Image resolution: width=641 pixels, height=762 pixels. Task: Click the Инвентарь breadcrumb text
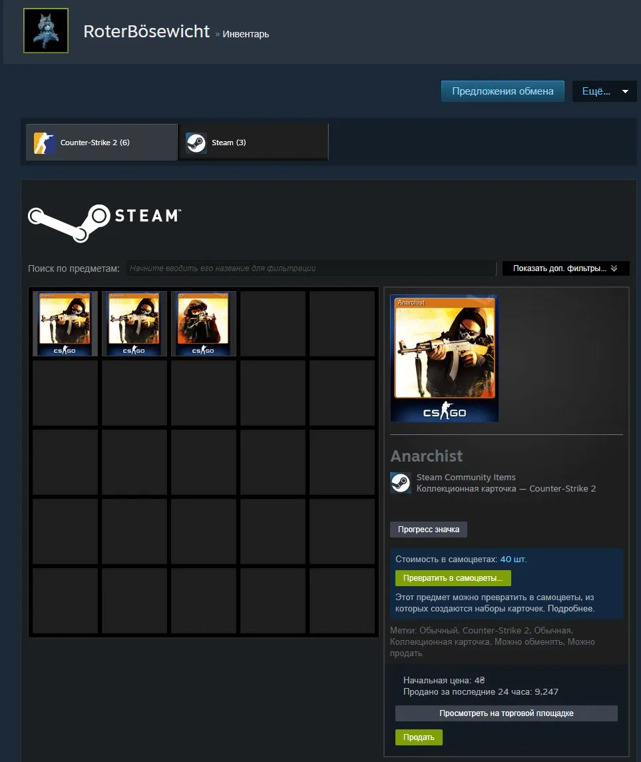pyautogui.click(x=246, y=34)
